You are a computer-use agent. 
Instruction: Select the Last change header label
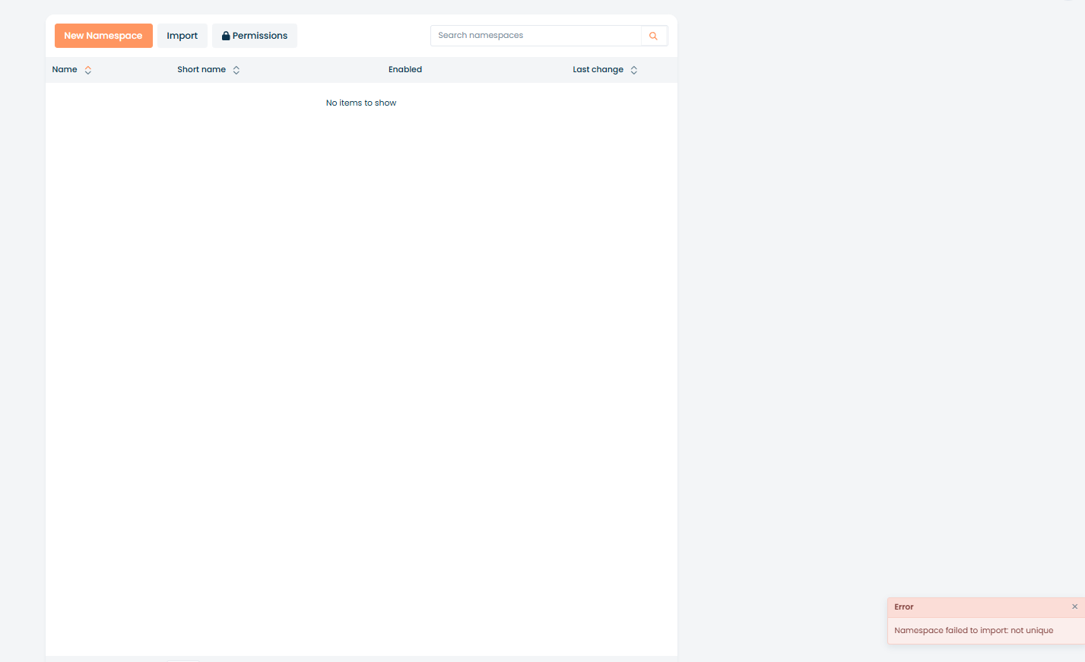tap(598, 69)
